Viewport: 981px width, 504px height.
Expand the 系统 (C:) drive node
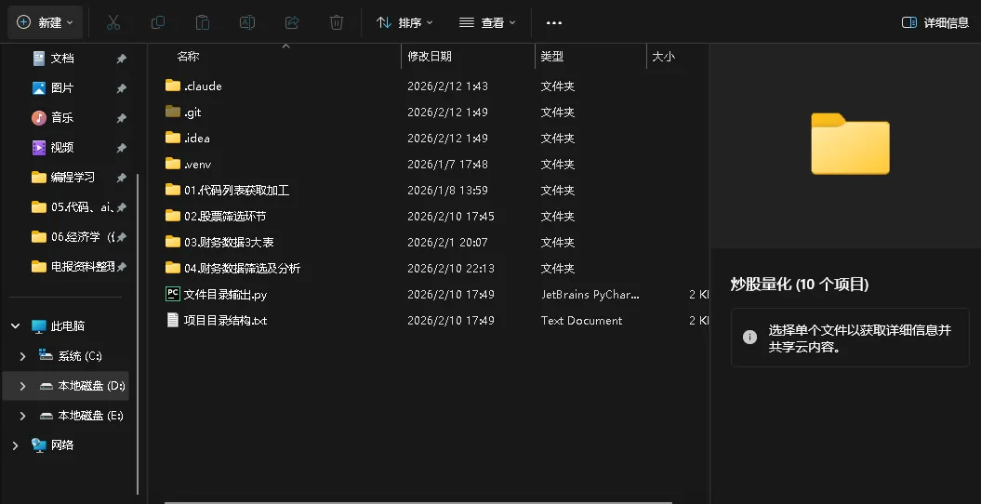[x=22, y=356]
